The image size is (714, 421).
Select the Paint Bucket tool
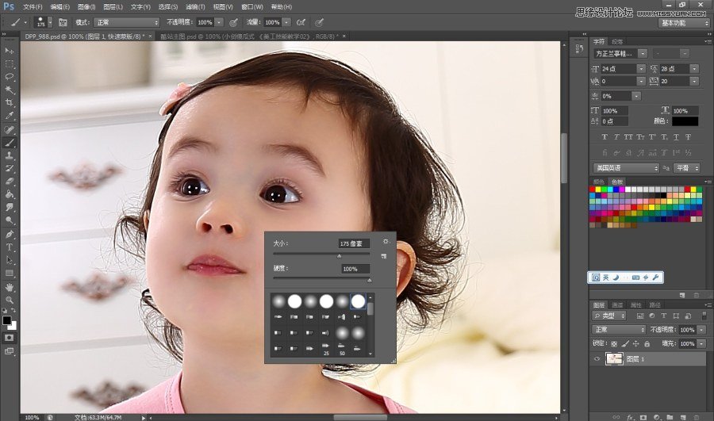(x=9, y=194)
